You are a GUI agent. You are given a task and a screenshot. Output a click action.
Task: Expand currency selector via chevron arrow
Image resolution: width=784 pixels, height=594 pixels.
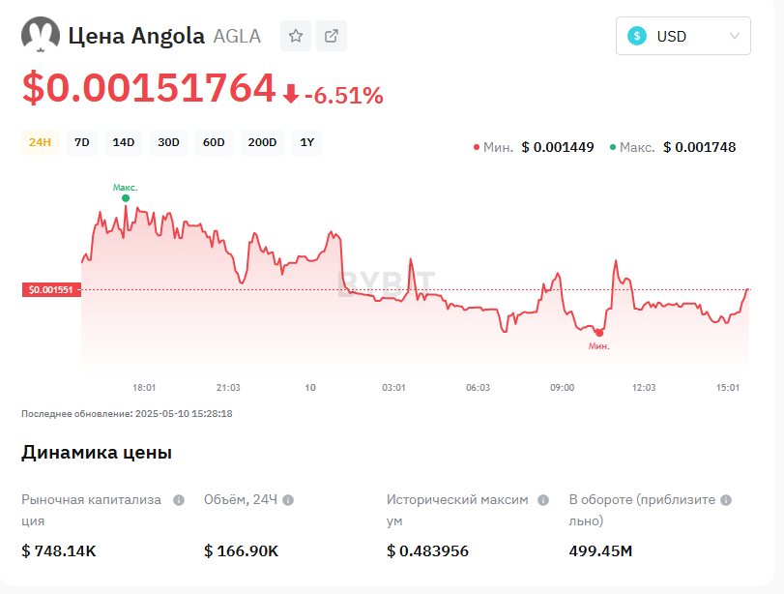point(735,36)
